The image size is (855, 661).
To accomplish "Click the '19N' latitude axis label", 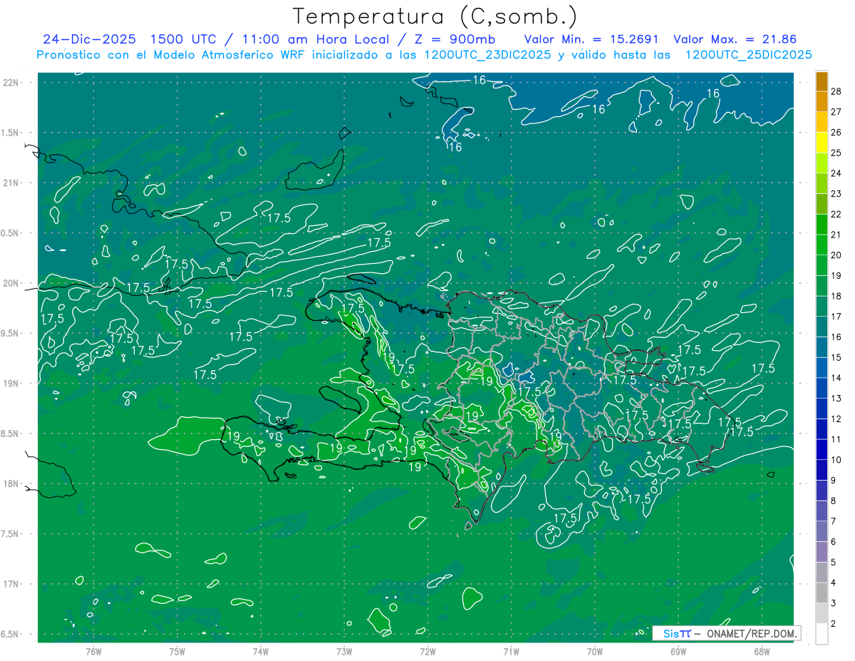I will [x=11, y=384].
